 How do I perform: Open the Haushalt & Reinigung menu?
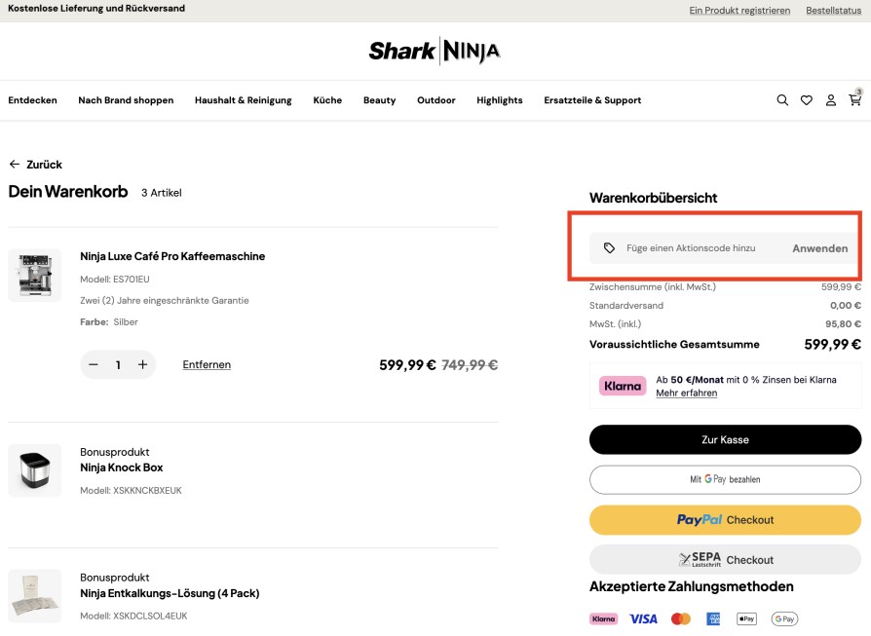243,100
